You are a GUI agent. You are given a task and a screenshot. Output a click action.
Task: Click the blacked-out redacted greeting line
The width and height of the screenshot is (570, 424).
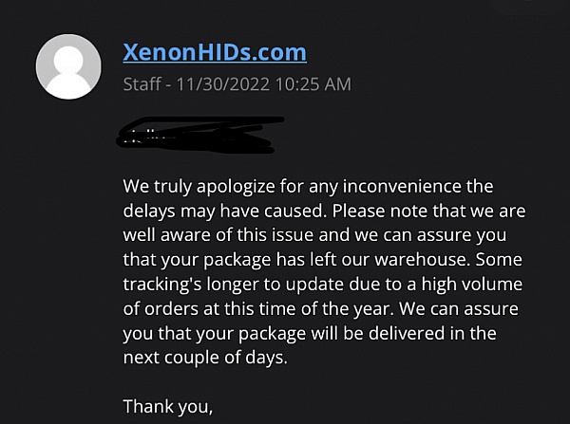(x=199, y=135)
